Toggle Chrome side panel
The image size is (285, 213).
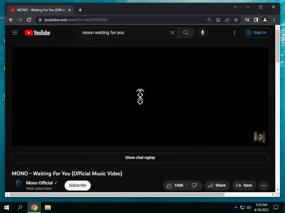[x=256, y=20]
